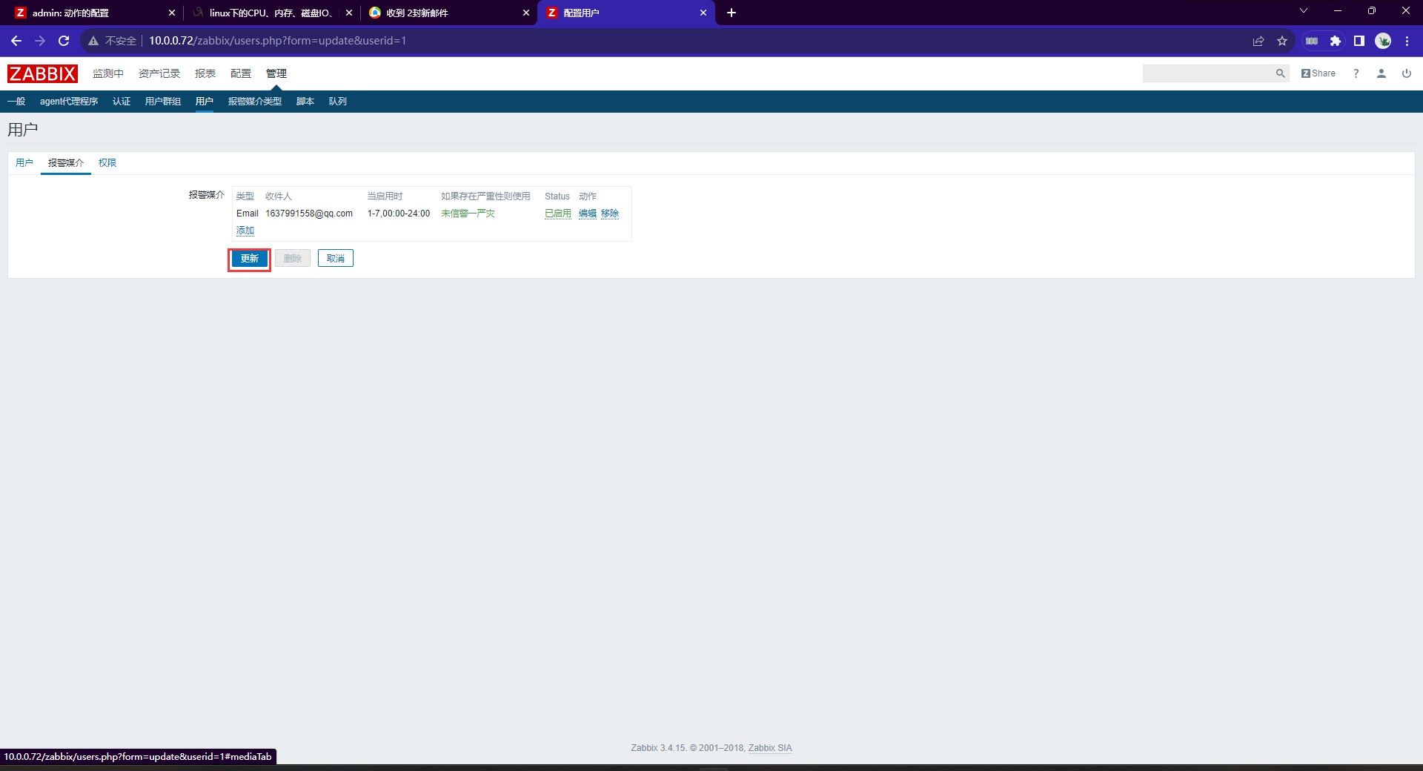Click the 1-7,00:00-24:00 time period text
The image size is (1423, 771).
point(399,214)
